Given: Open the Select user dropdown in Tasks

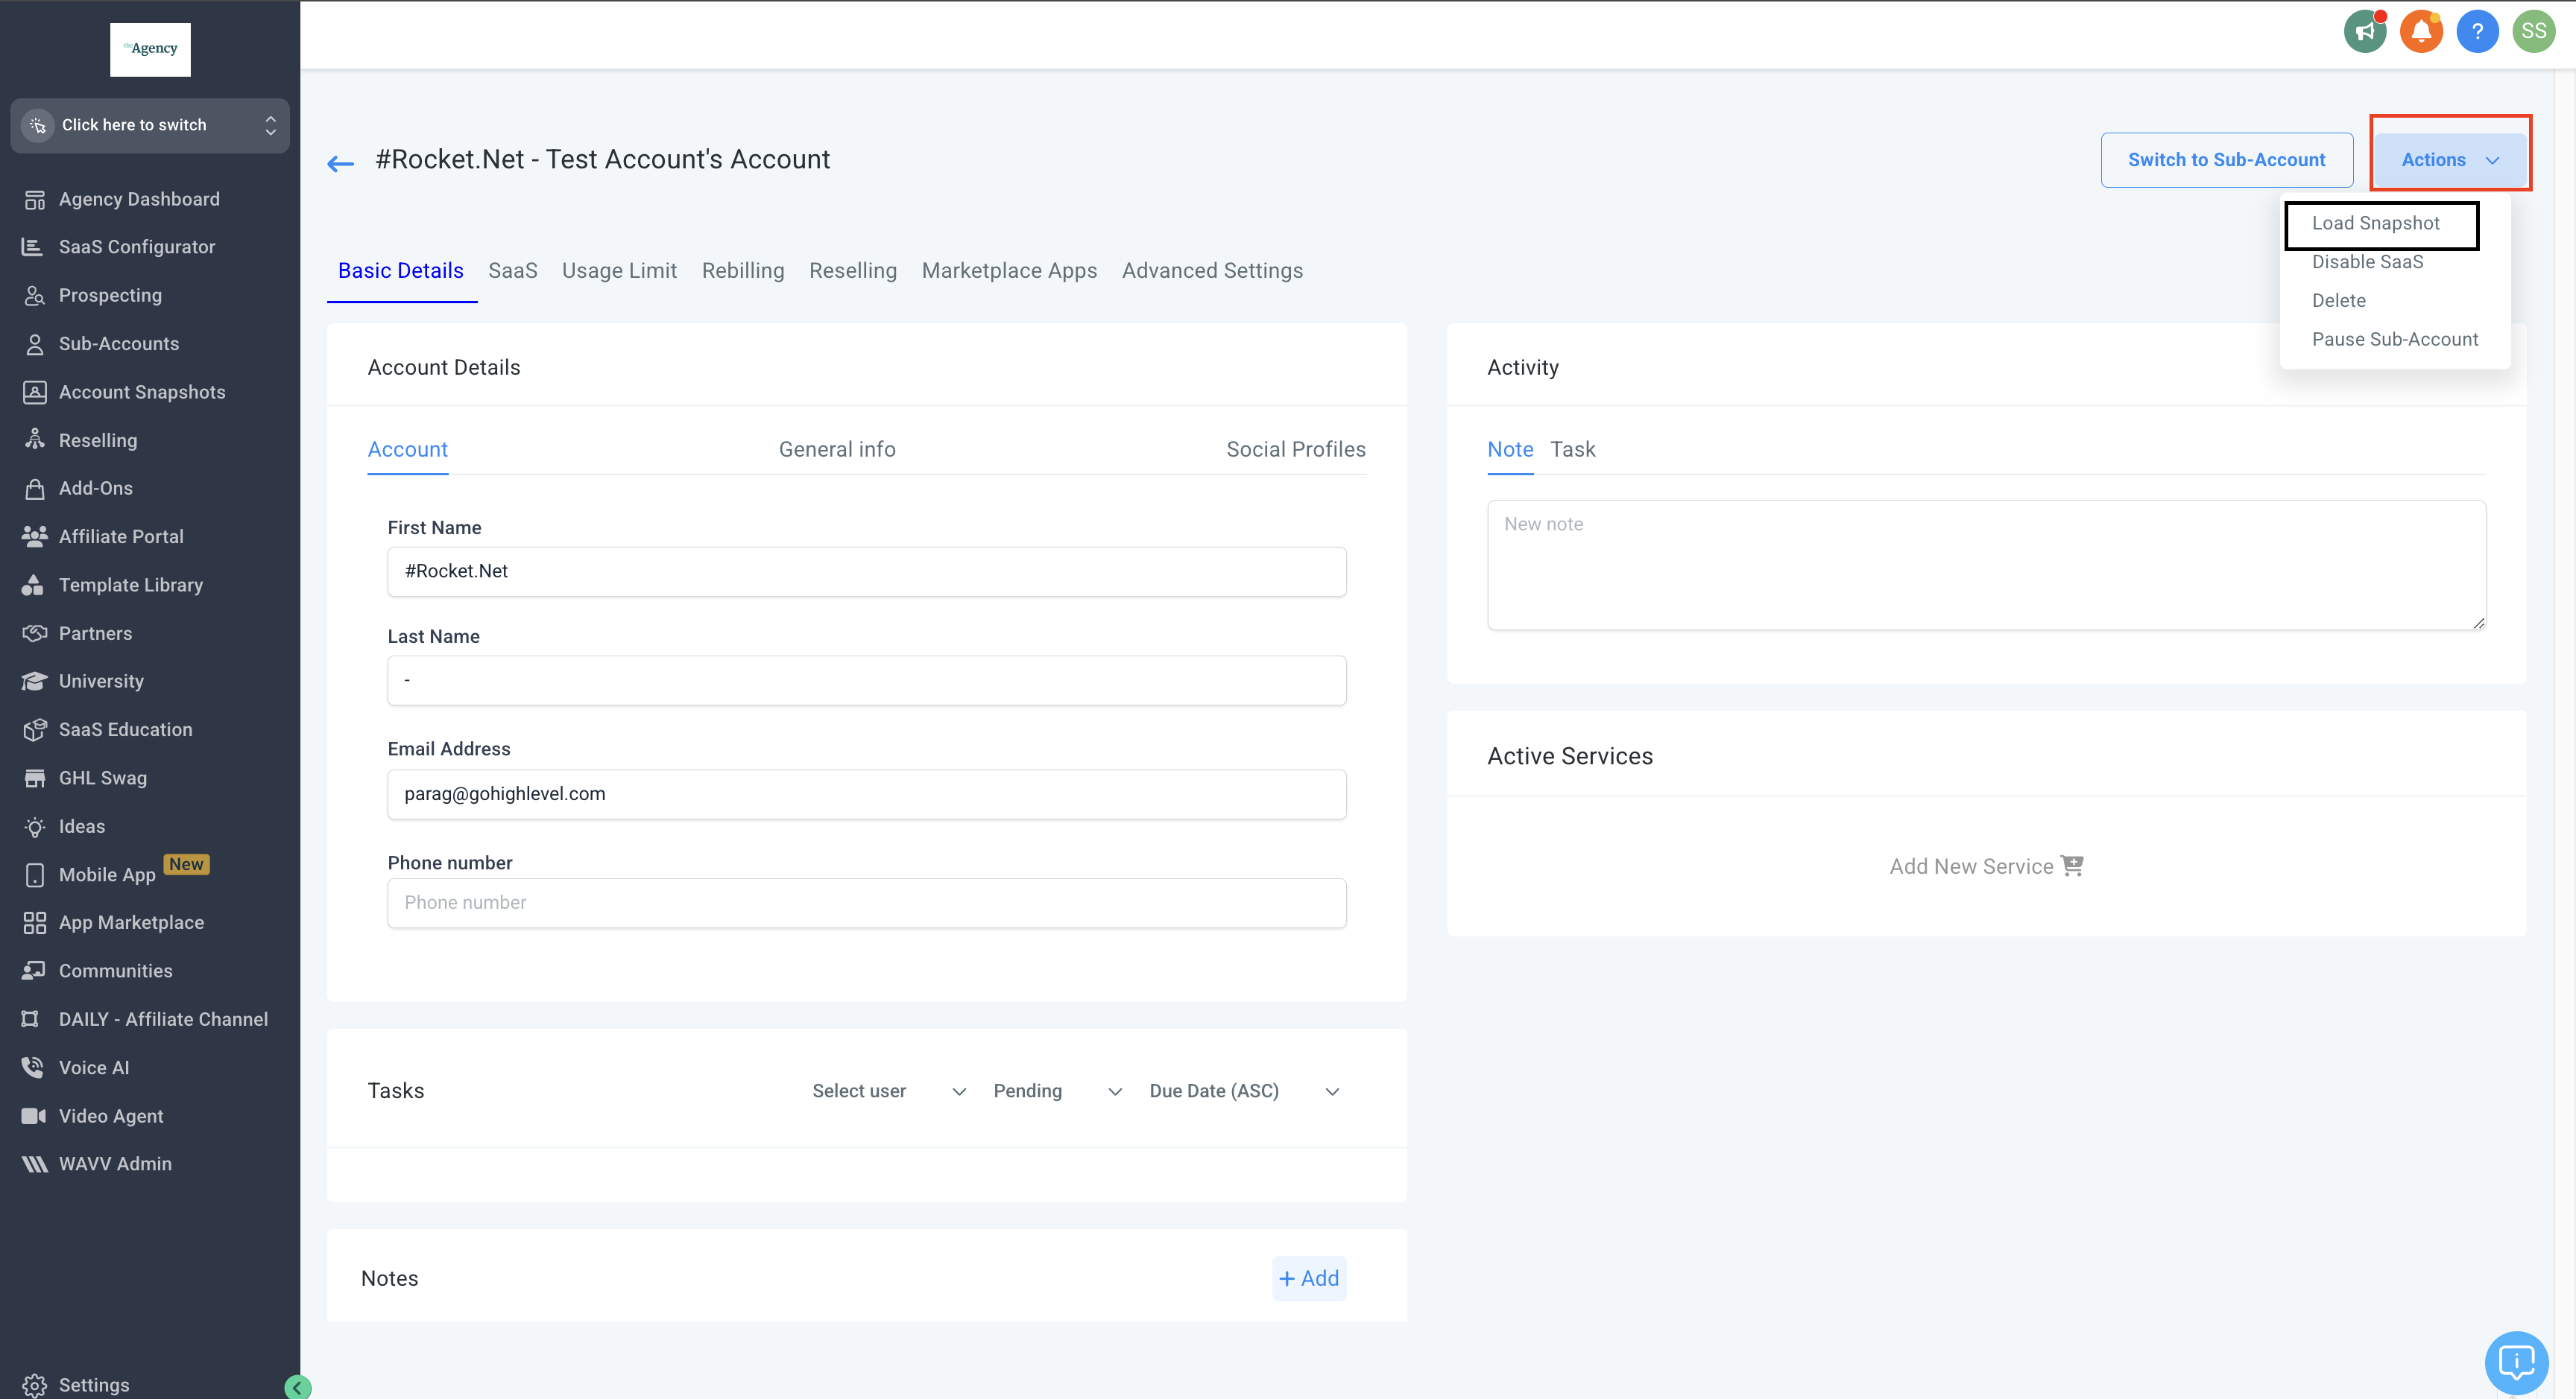Looking at the screenshot, I should coord(888,1091).
